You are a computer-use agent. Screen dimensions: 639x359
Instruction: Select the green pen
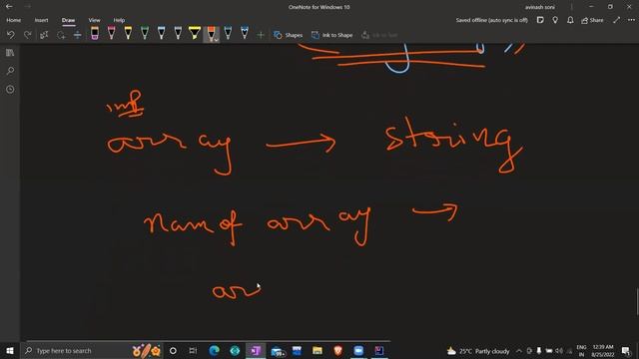[145, 33]
